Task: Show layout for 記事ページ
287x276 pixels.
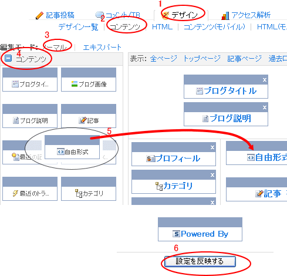Action: [x=244, y=59]
